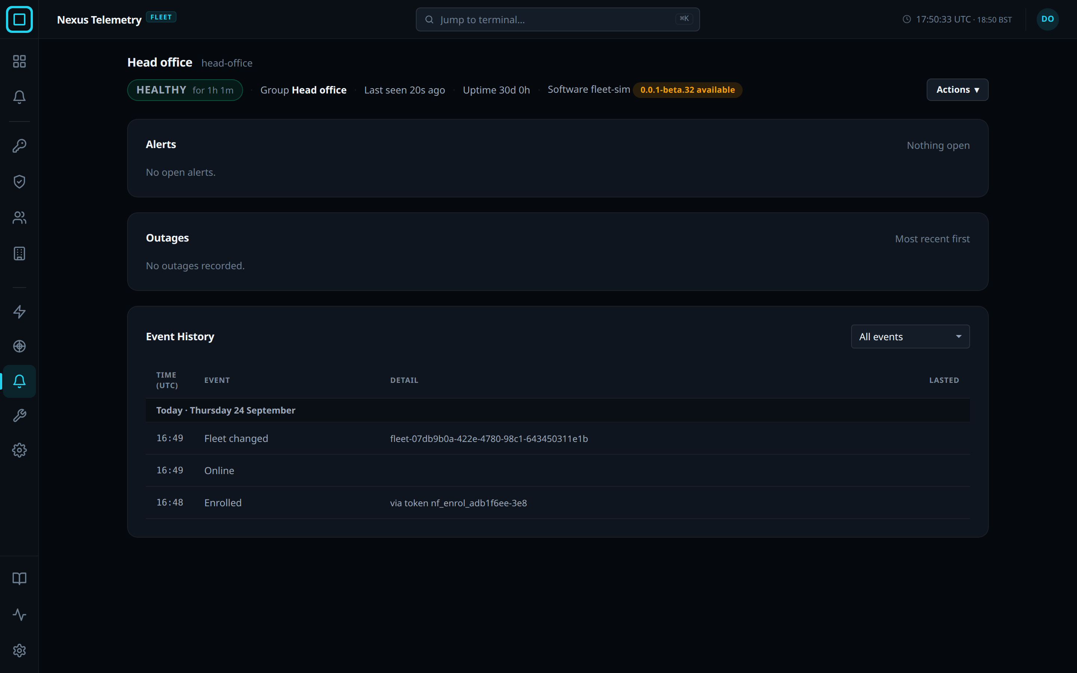This screenshot has width=1077, height=673.
Task: Click the Nexus Telemetry square logo
Action: [x=19, y=19]
